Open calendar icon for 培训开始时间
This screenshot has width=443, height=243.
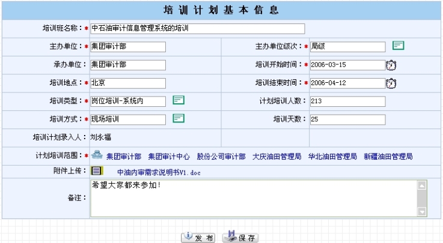click(x=391, y=65)
